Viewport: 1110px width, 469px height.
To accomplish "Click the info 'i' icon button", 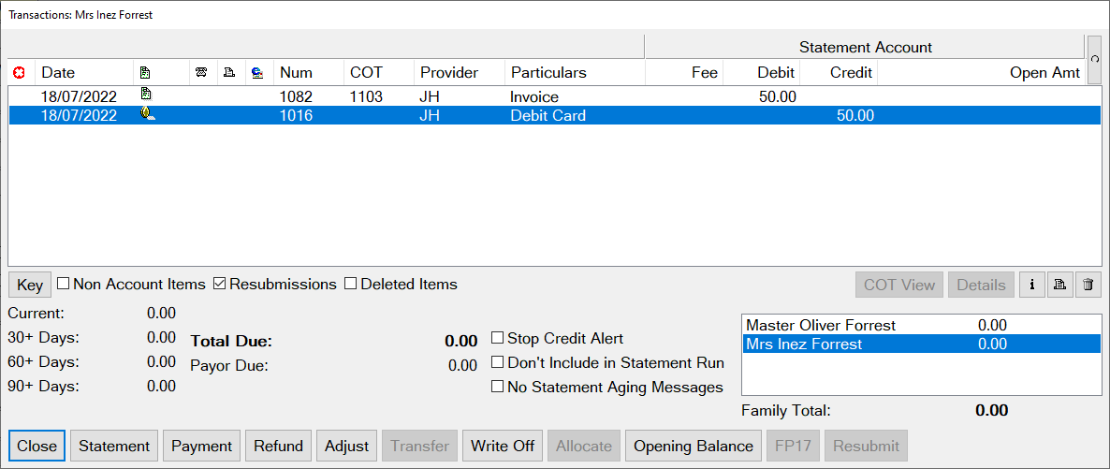I will point(1032,285).
